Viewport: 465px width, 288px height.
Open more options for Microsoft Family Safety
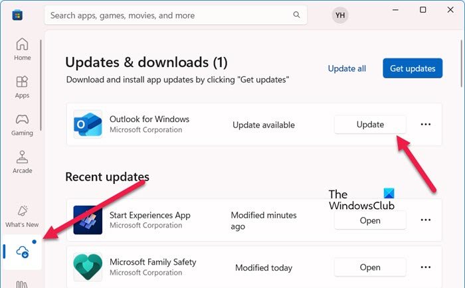point(426,267)
